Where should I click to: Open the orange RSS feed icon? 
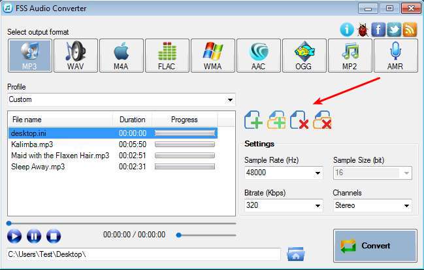pos(410,29)
